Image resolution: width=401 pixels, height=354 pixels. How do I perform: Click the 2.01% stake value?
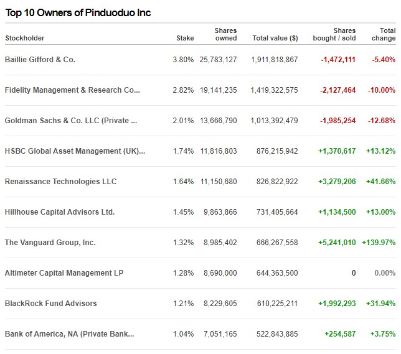(x=183, y=121)
